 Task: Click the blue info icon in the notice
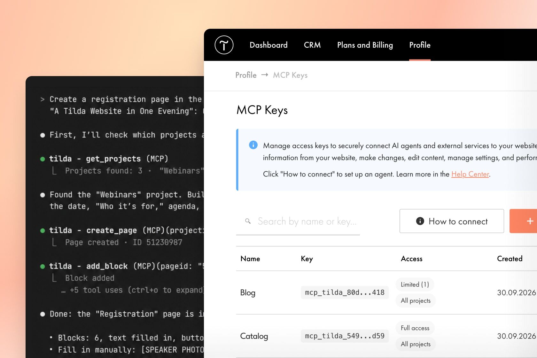[x=253, y=145]
